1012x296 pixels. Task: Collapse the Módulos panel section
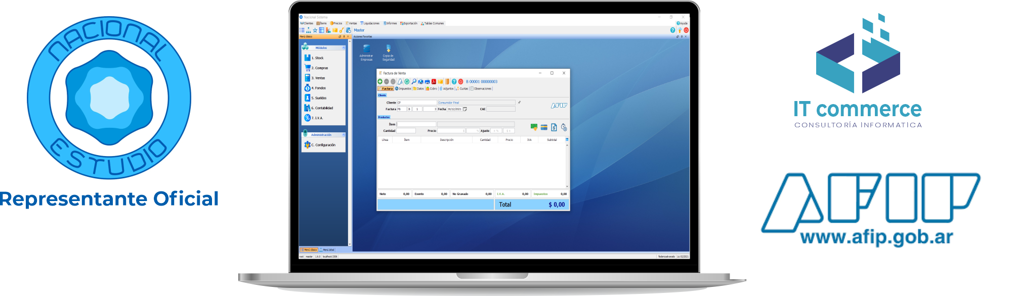[x=344, y=48]
